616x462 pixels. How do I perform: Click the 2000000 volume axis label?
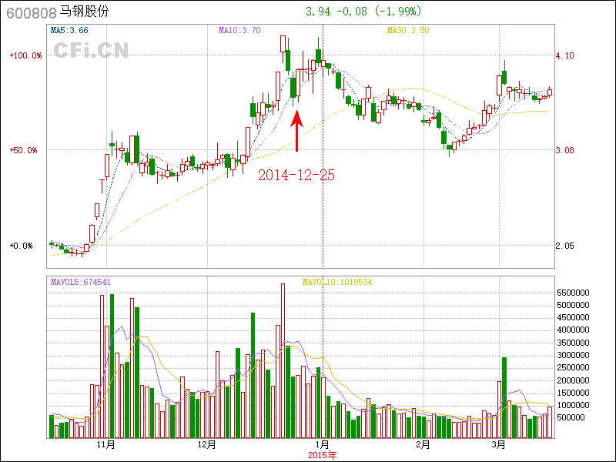click(573, 380)
